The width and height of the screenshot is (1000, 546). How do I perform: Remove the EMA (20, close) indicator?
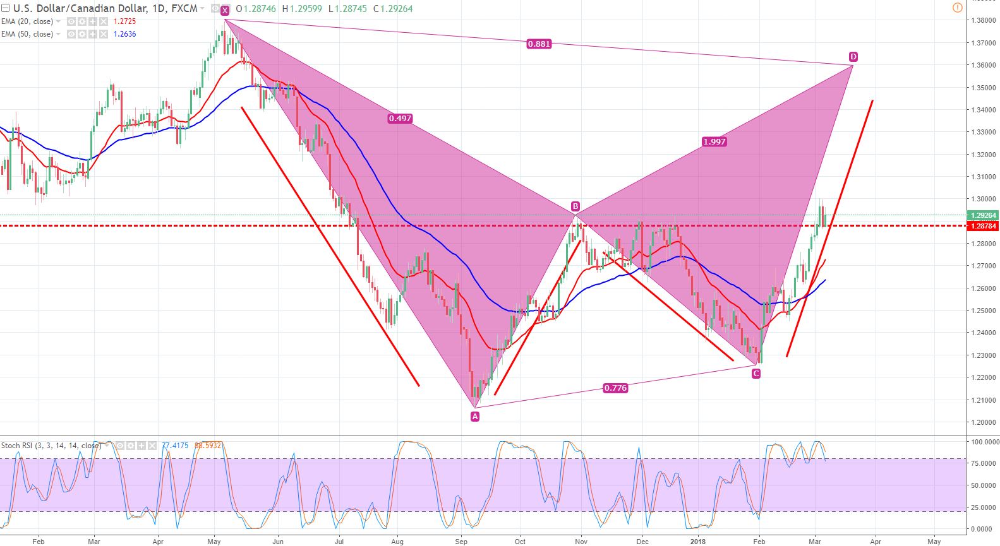click(104, 21)
